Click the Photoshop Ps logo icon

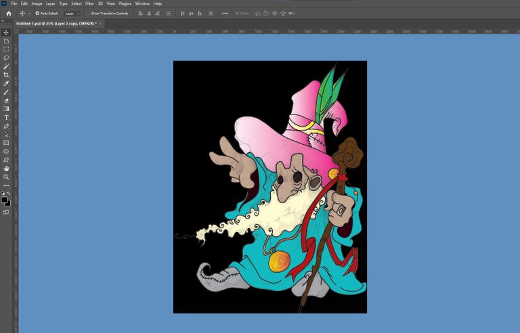pyautogui.click(x=4, y=3)
